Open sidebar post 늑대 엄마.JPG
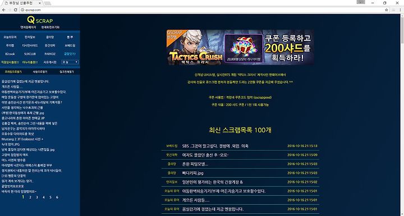This screenshot has height=216, width=404. pos(11,144)
